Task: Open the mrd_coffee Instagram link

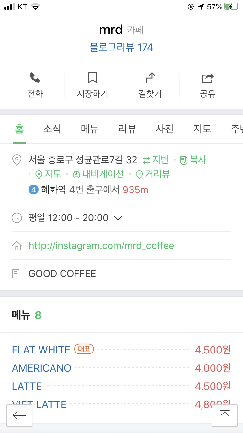Action: pos(101,246)
